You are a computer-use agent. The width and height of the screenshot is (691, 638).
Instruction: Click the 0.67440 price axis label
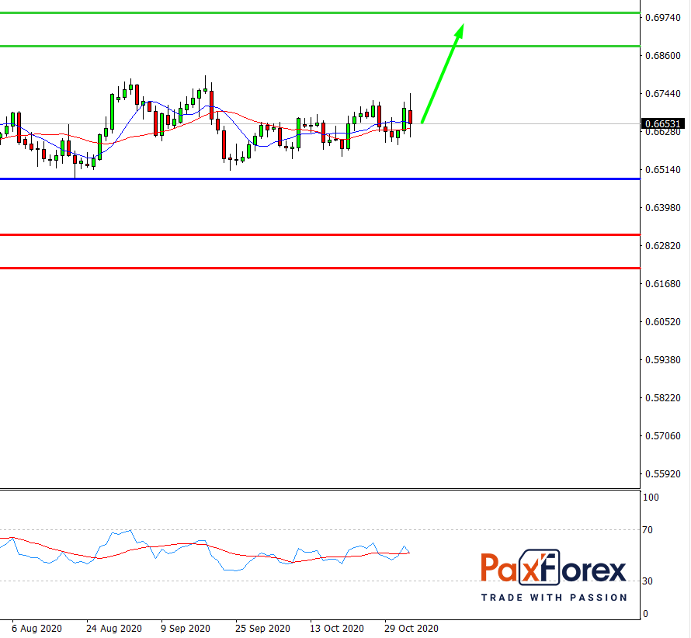pos(663,93)
